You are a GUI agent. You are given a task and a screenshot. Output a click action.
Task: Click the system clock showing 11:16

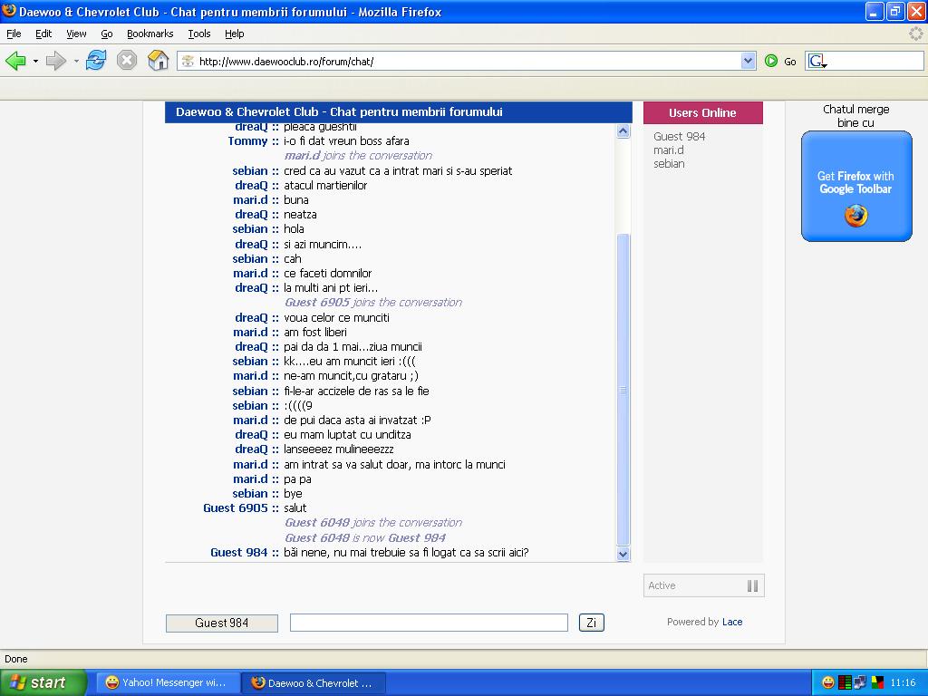point(903,683)
